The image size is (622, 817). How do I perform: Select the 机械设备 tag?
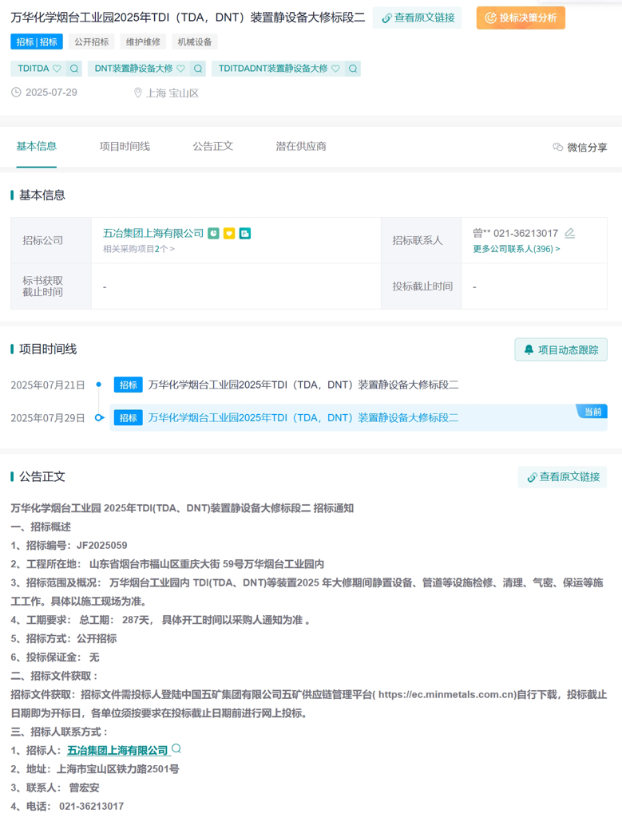pos(195,41)
